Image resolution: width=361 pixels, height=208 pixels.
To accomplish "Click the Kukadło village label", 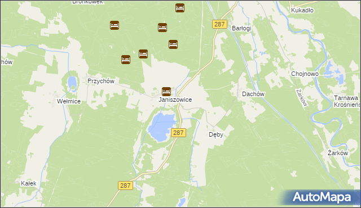I will point(302,10).
